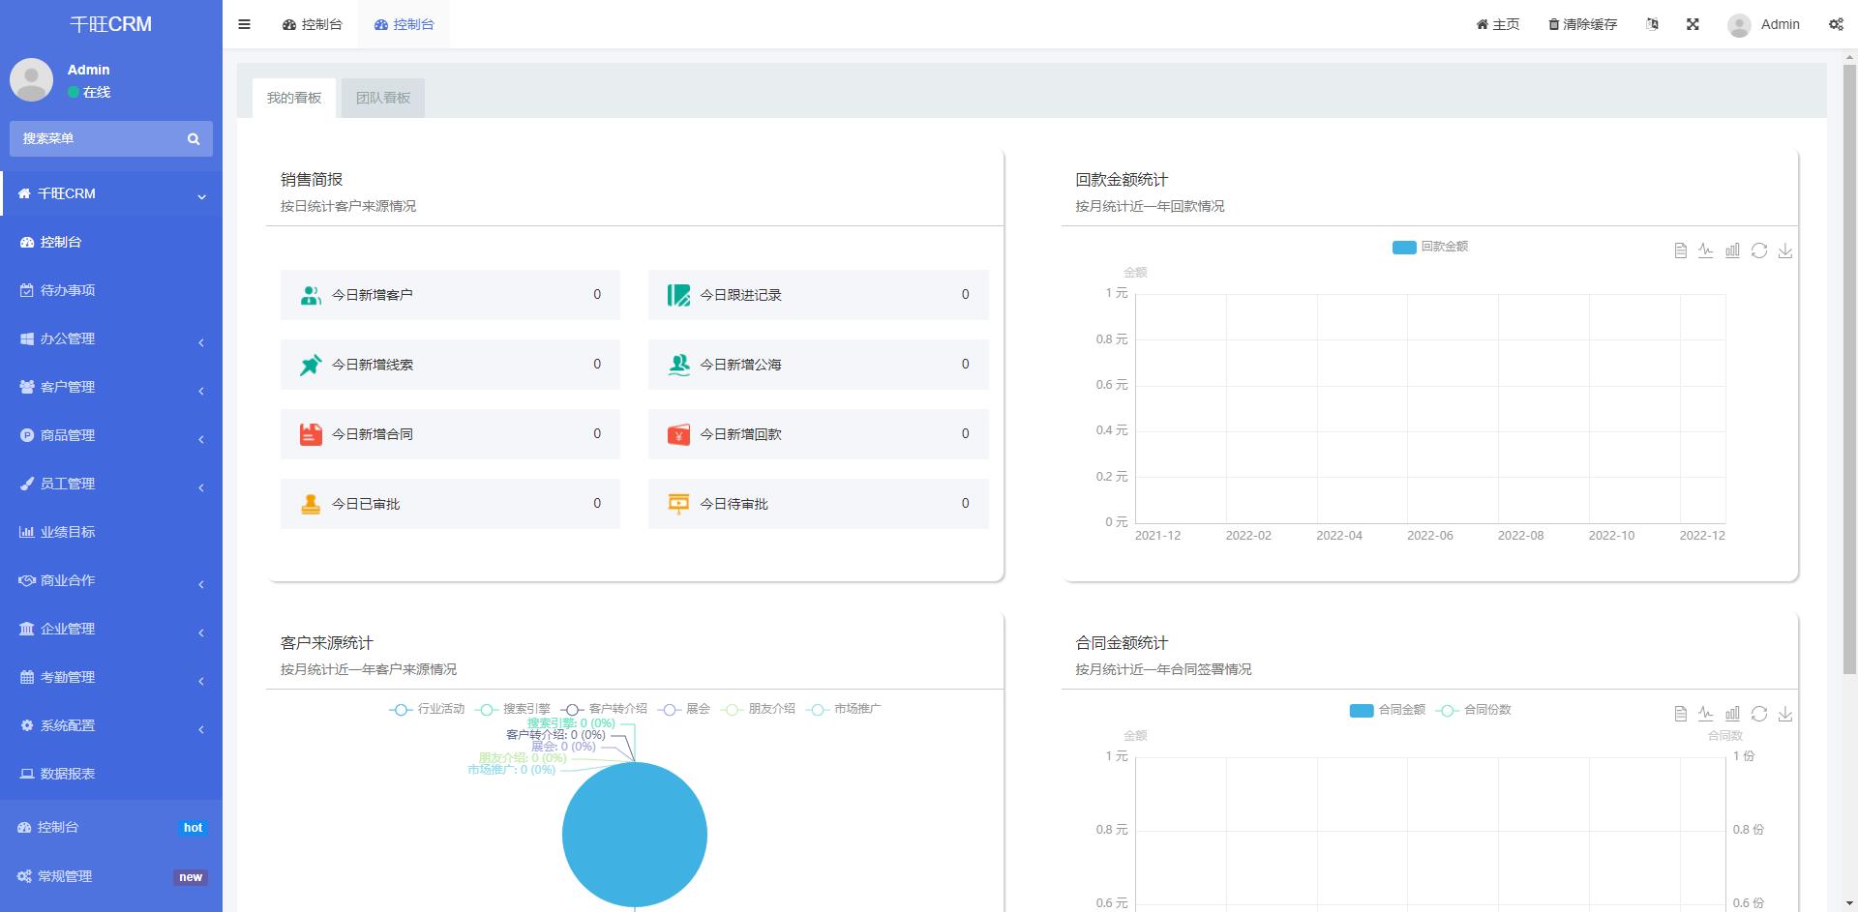Go to 主页 link in header

[x=1497, y=24]
